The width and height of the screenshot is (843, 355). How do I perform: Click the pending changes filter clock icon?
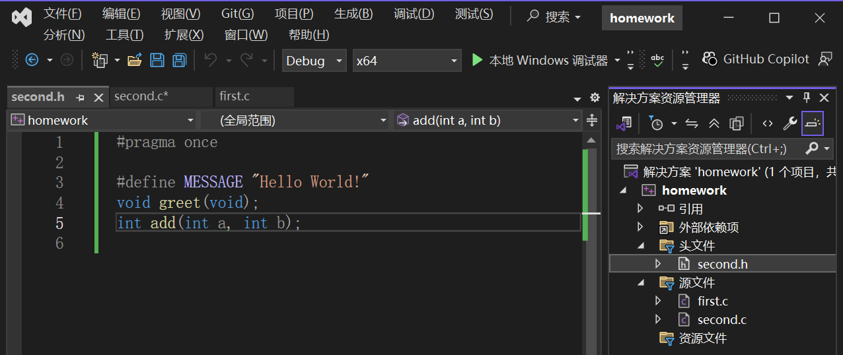[657, 123]
